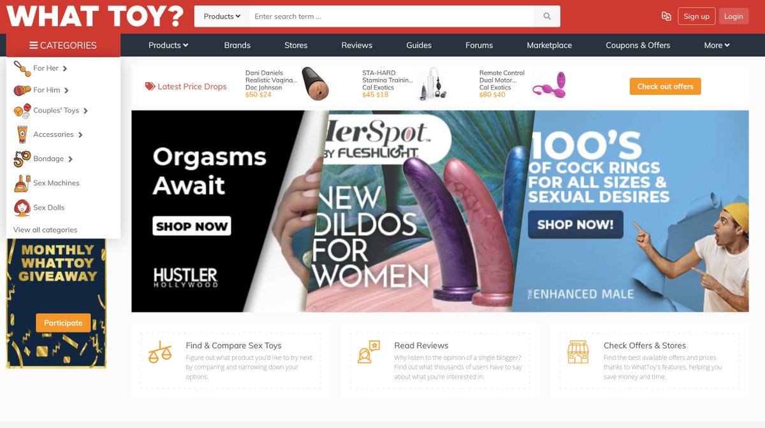Expand the For Him submenu arrow
765x428 pixels.
[66, 90]
